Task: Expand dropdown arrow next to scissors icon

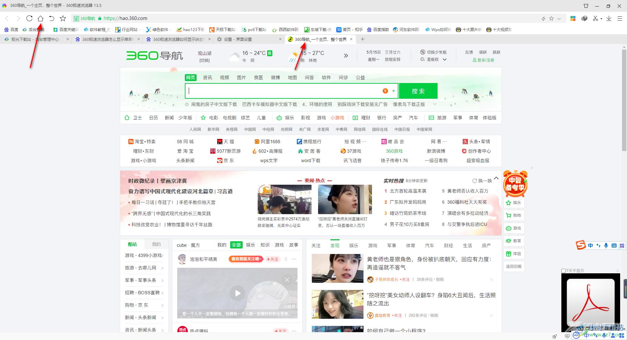Action: tap(601, 19)
